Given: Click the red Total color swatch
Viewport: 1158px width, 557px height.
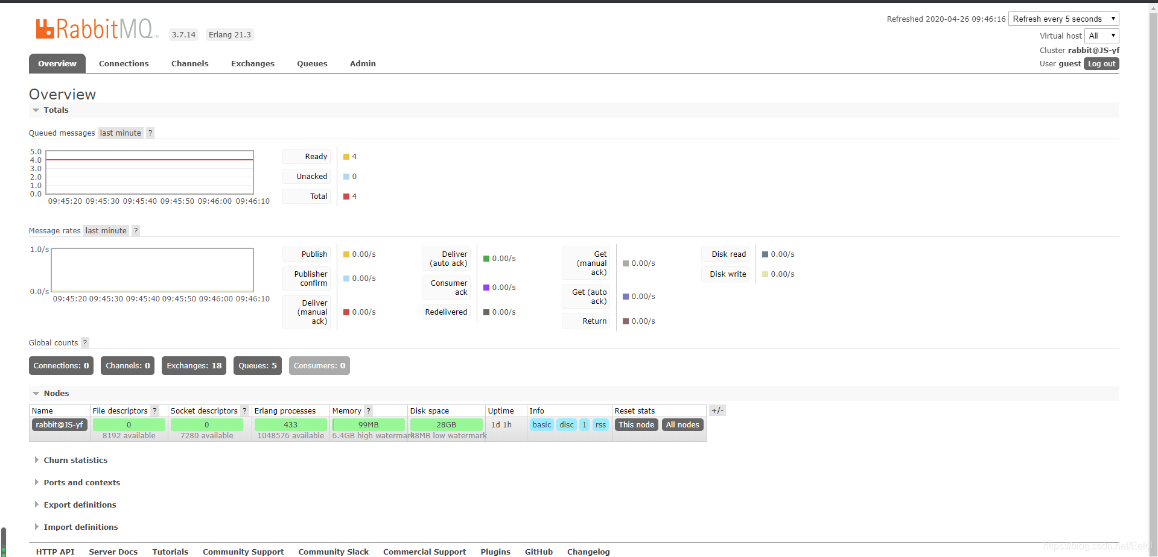Looking at the screenshot, I should pyautogui.click(x=346, y=197).
